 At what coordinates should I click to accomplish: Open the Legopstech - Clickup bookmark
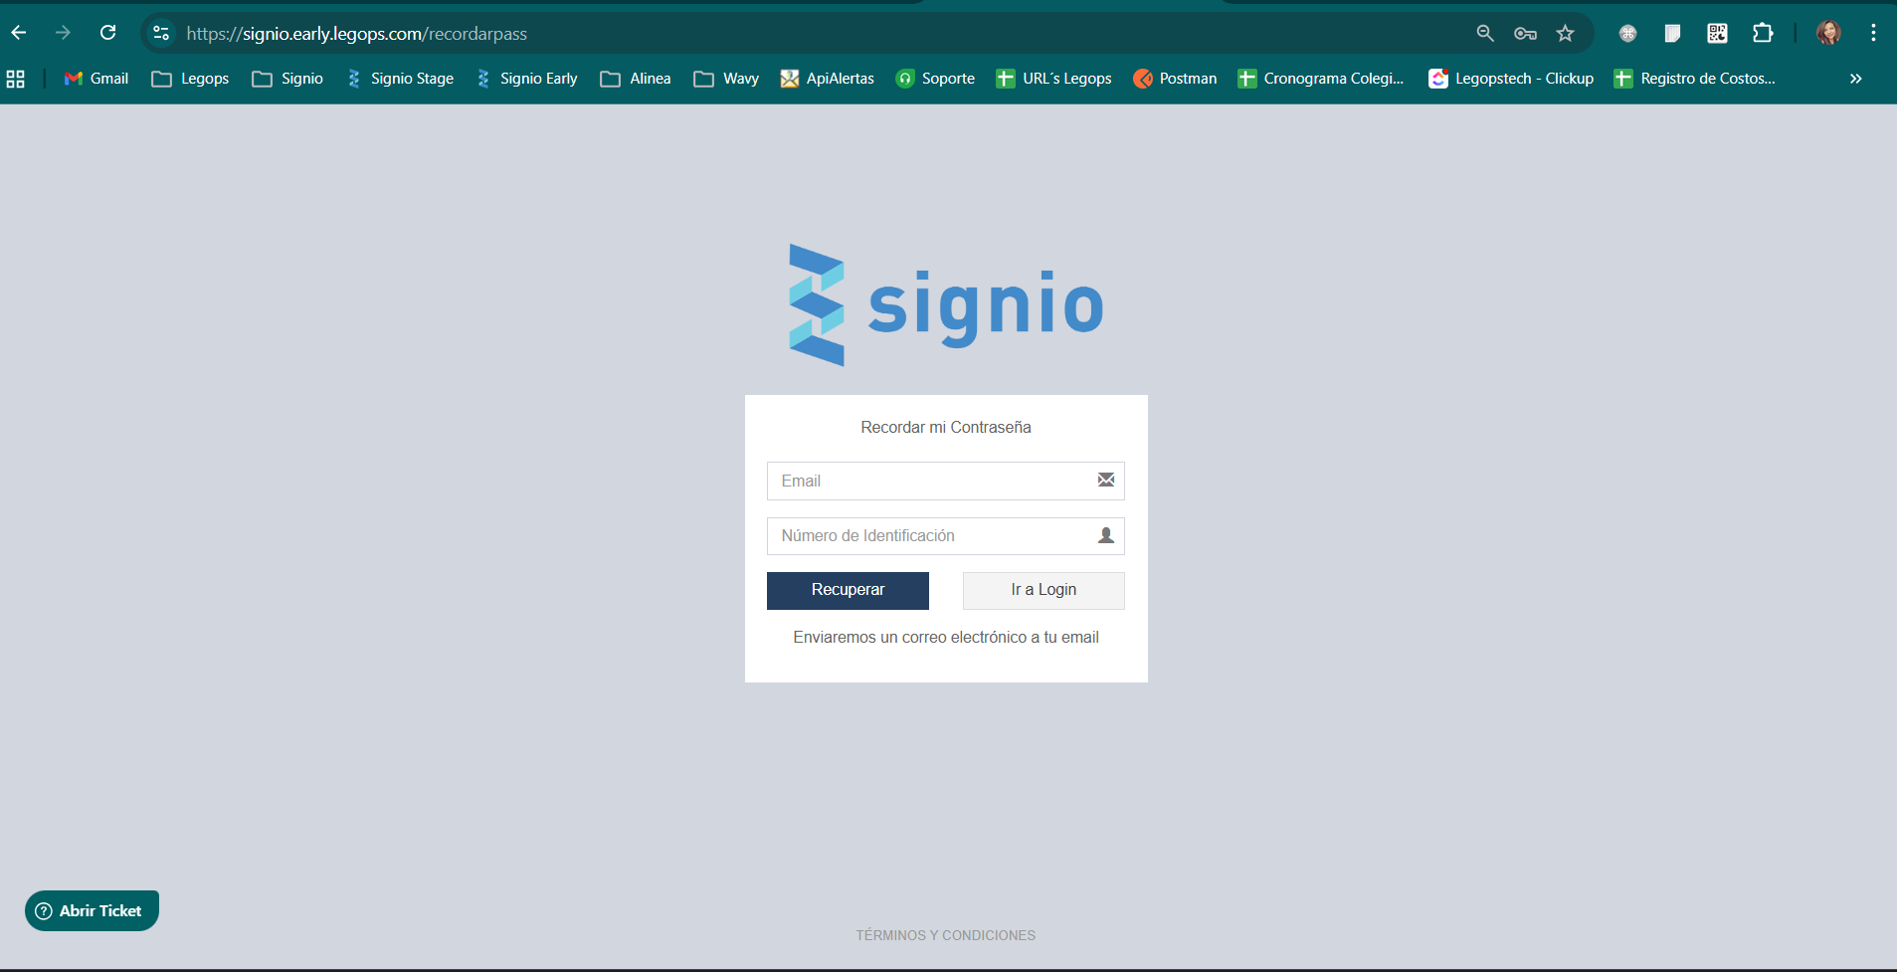click(1511, 79)
